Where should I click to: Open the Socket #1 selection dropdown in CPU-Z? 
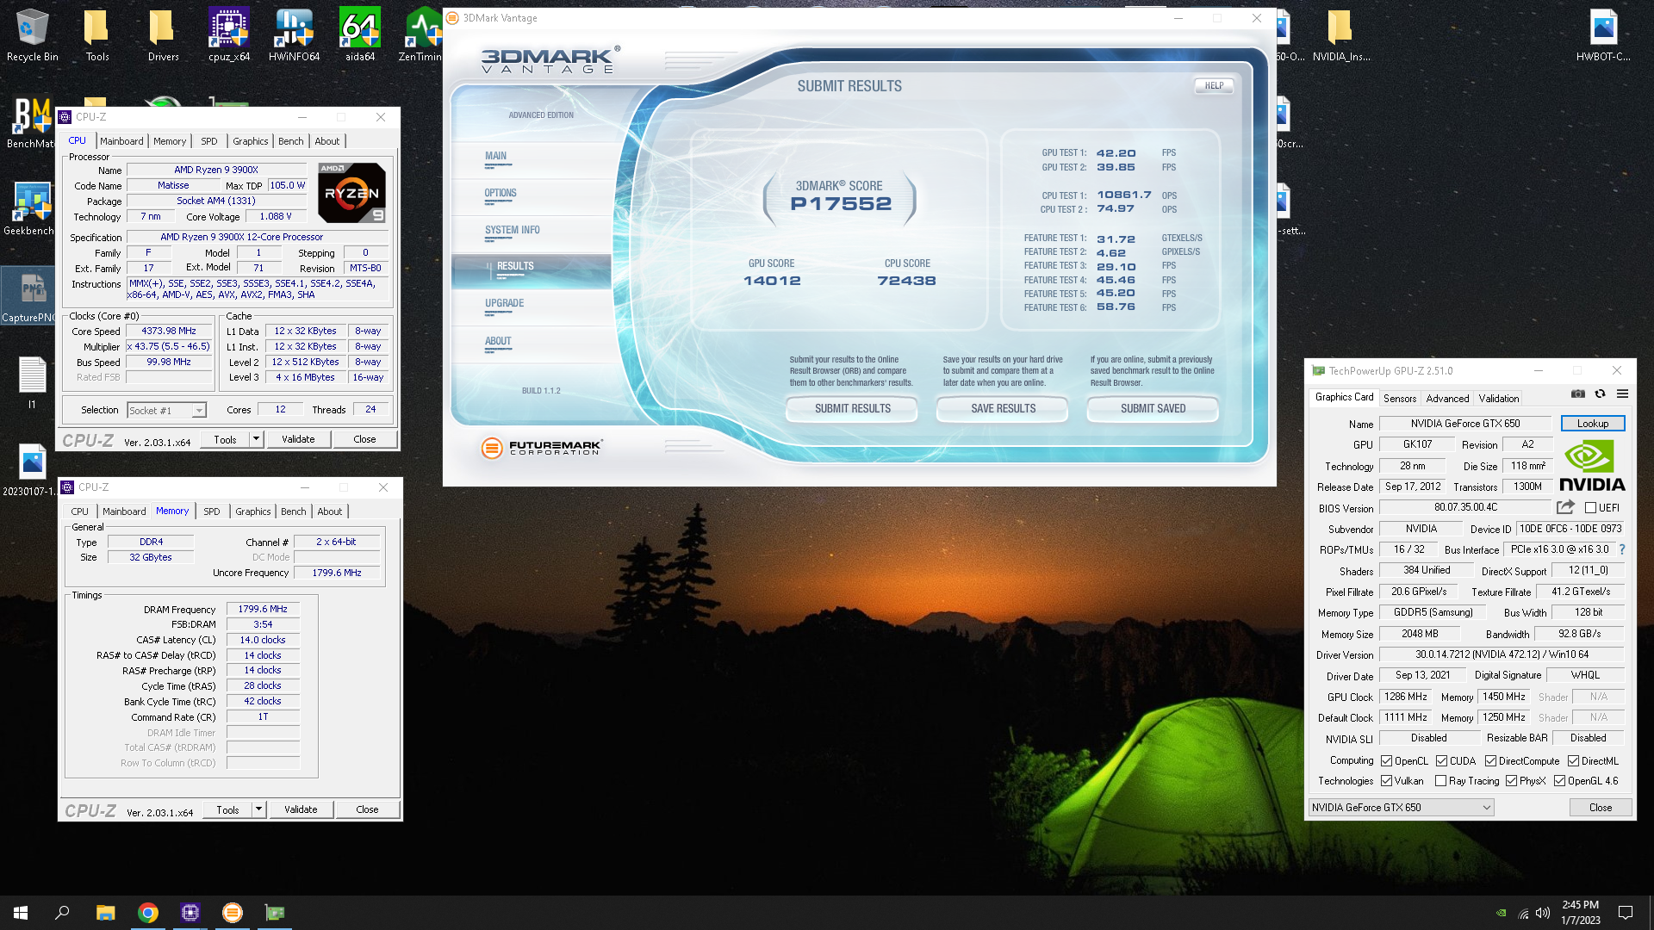167,411
